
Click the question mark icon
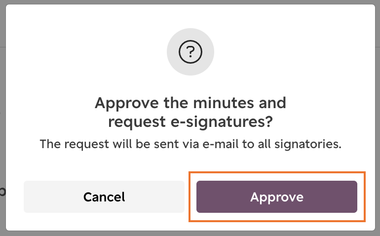coord(190,52)
